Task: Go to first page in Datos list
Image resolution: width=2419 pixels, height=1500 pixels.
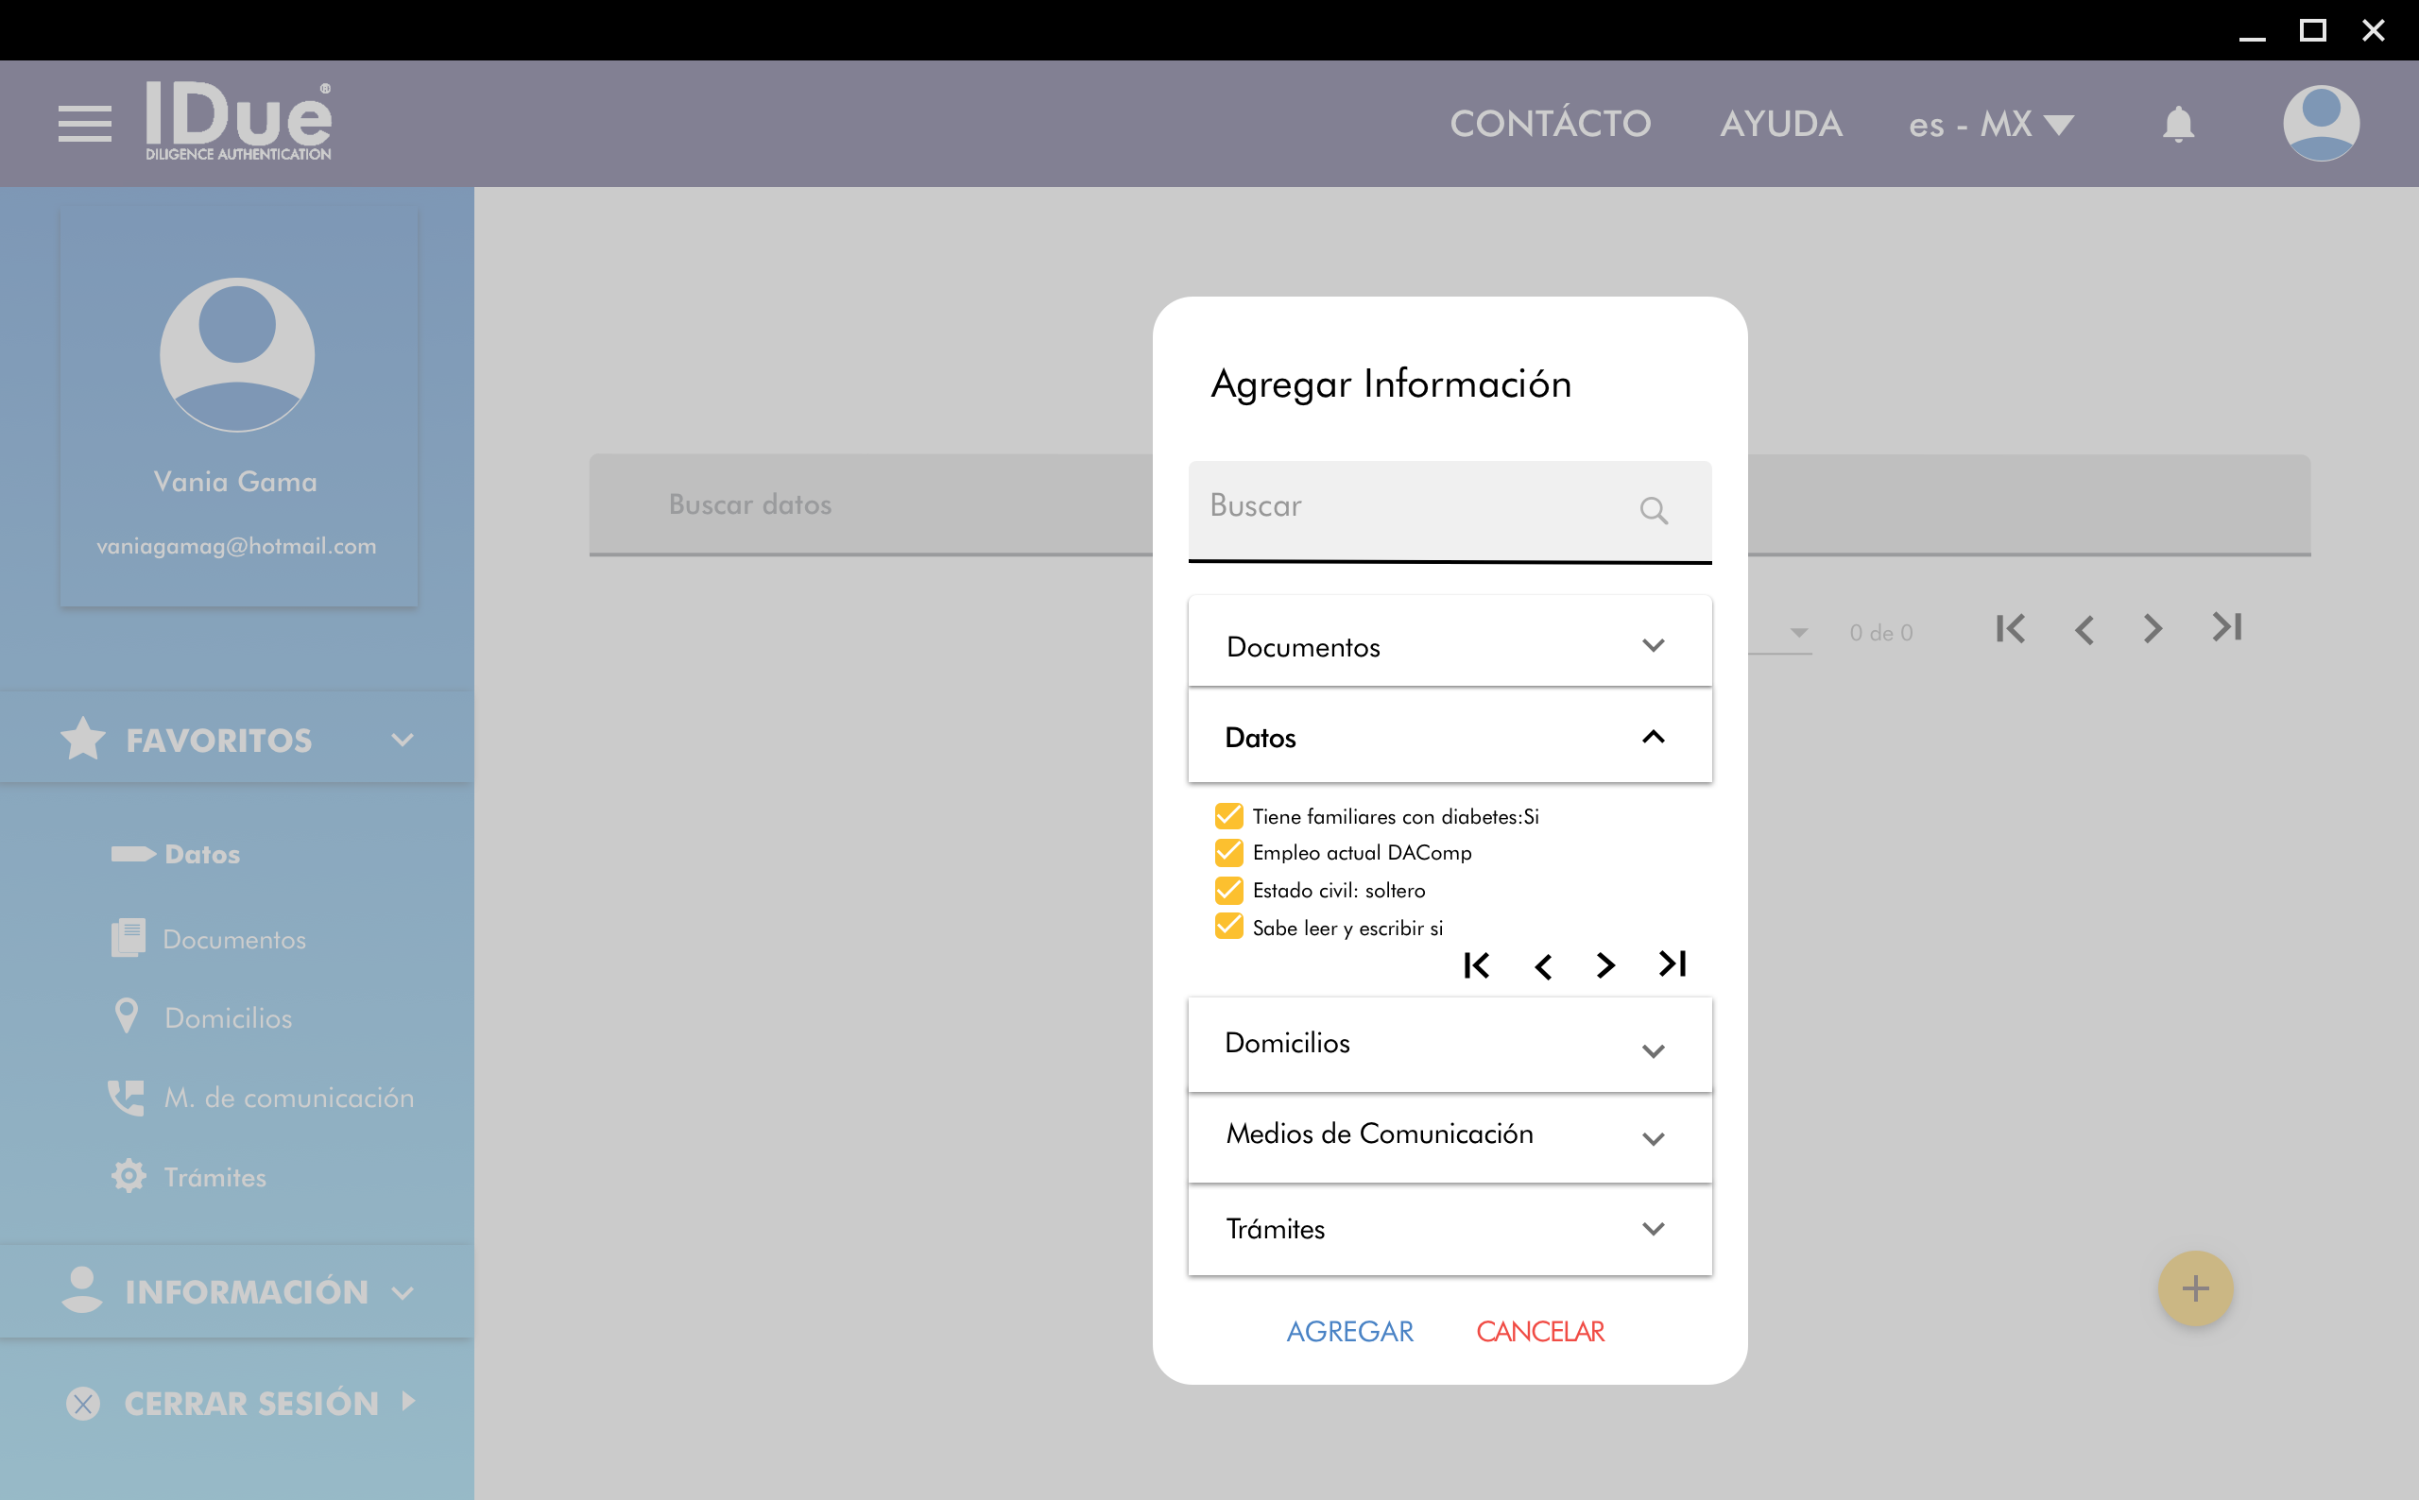Action: (x=1475, y=965)
